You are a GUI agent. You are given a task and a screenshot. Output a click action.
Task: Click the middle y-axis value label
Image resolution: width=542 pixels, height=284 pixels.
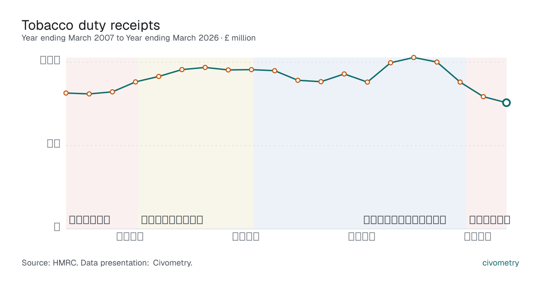tap(54, 143)
